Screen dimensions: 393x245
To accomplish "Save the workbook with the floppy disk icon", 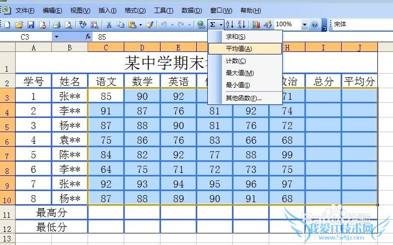I will 31,25.
